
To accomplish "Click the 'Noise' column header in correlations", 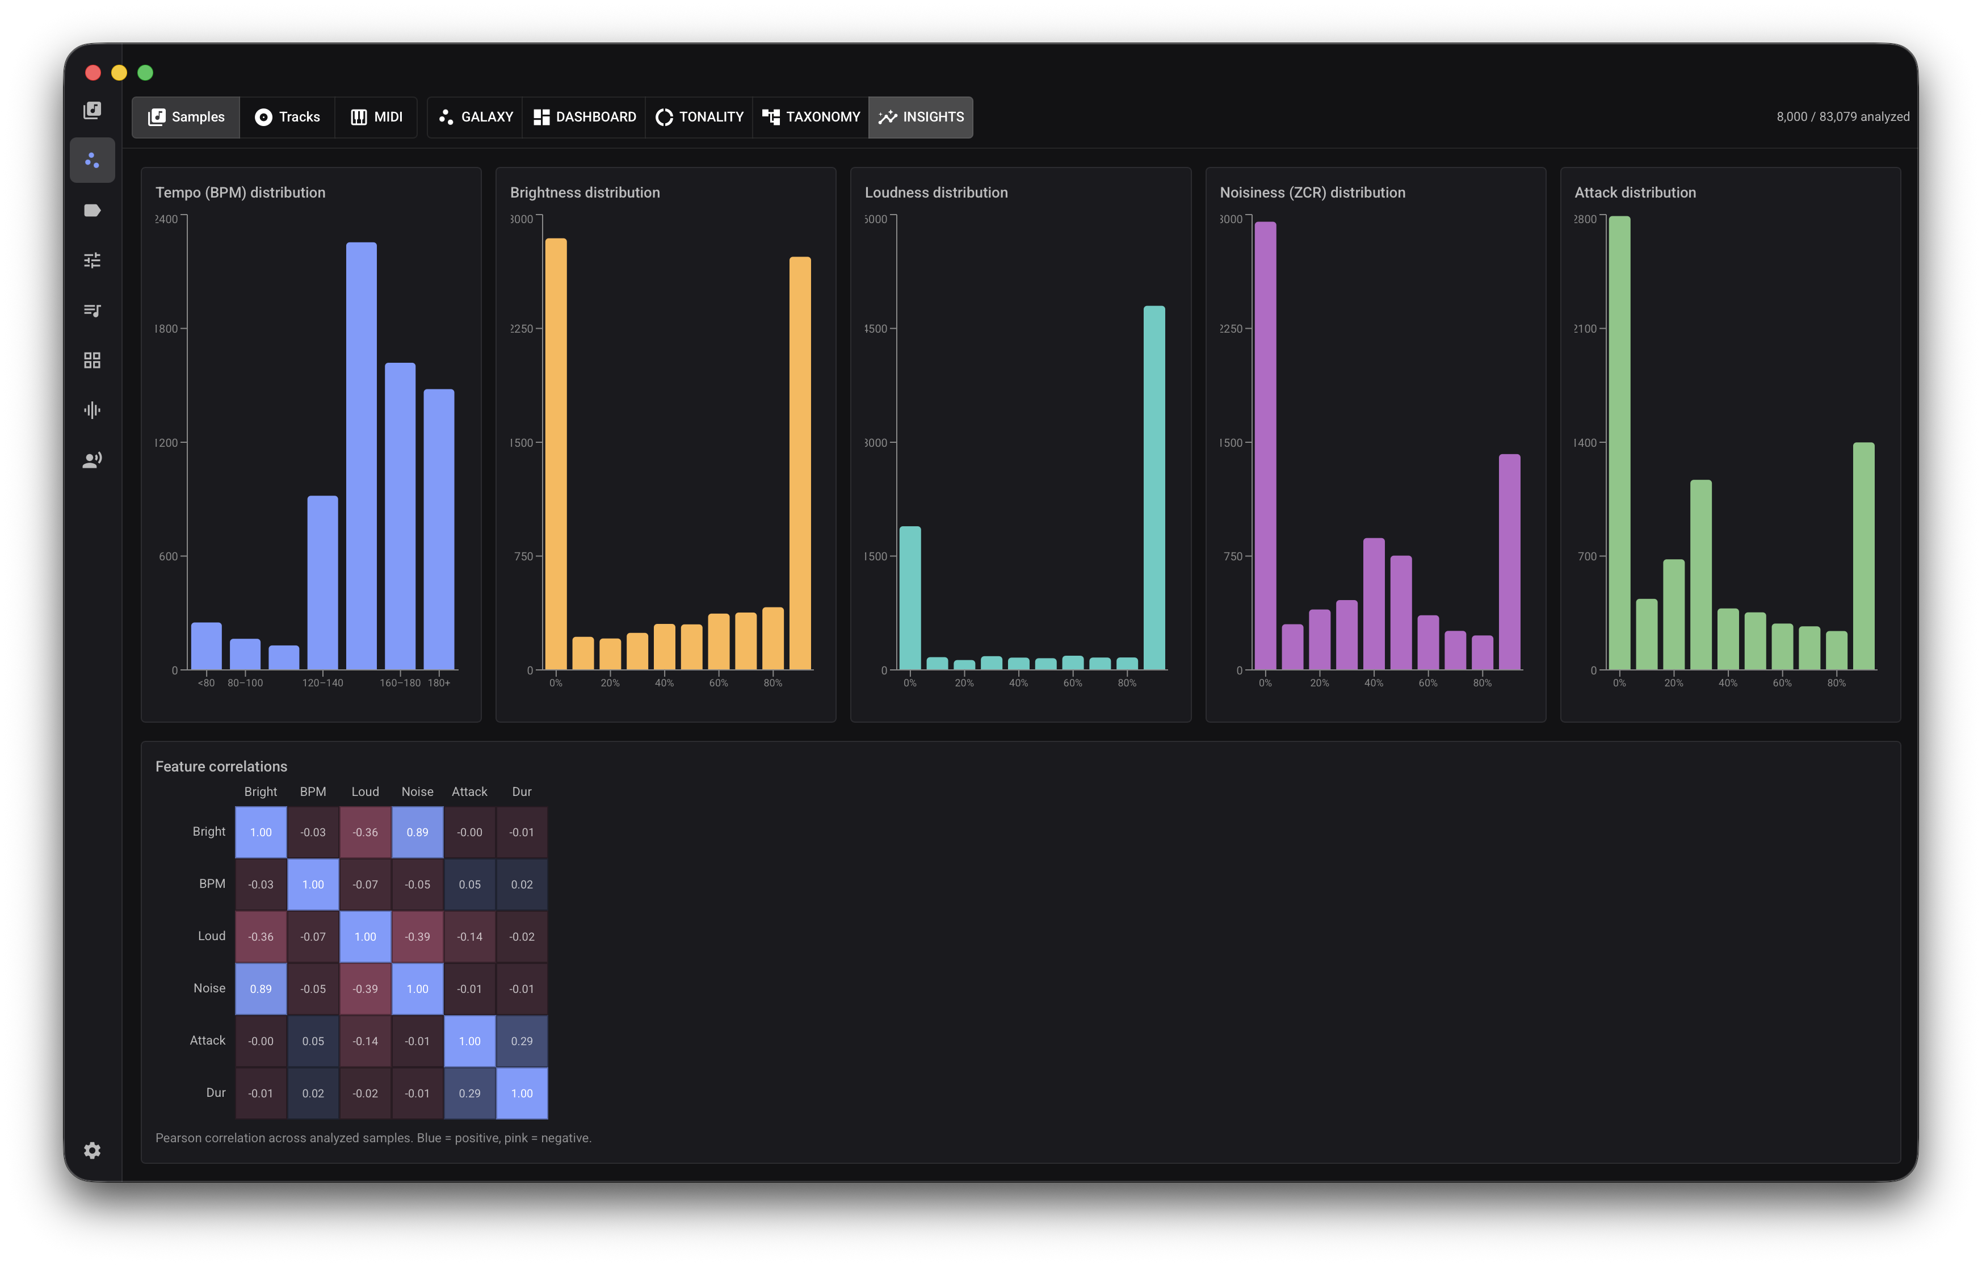I will pos(417,792).
